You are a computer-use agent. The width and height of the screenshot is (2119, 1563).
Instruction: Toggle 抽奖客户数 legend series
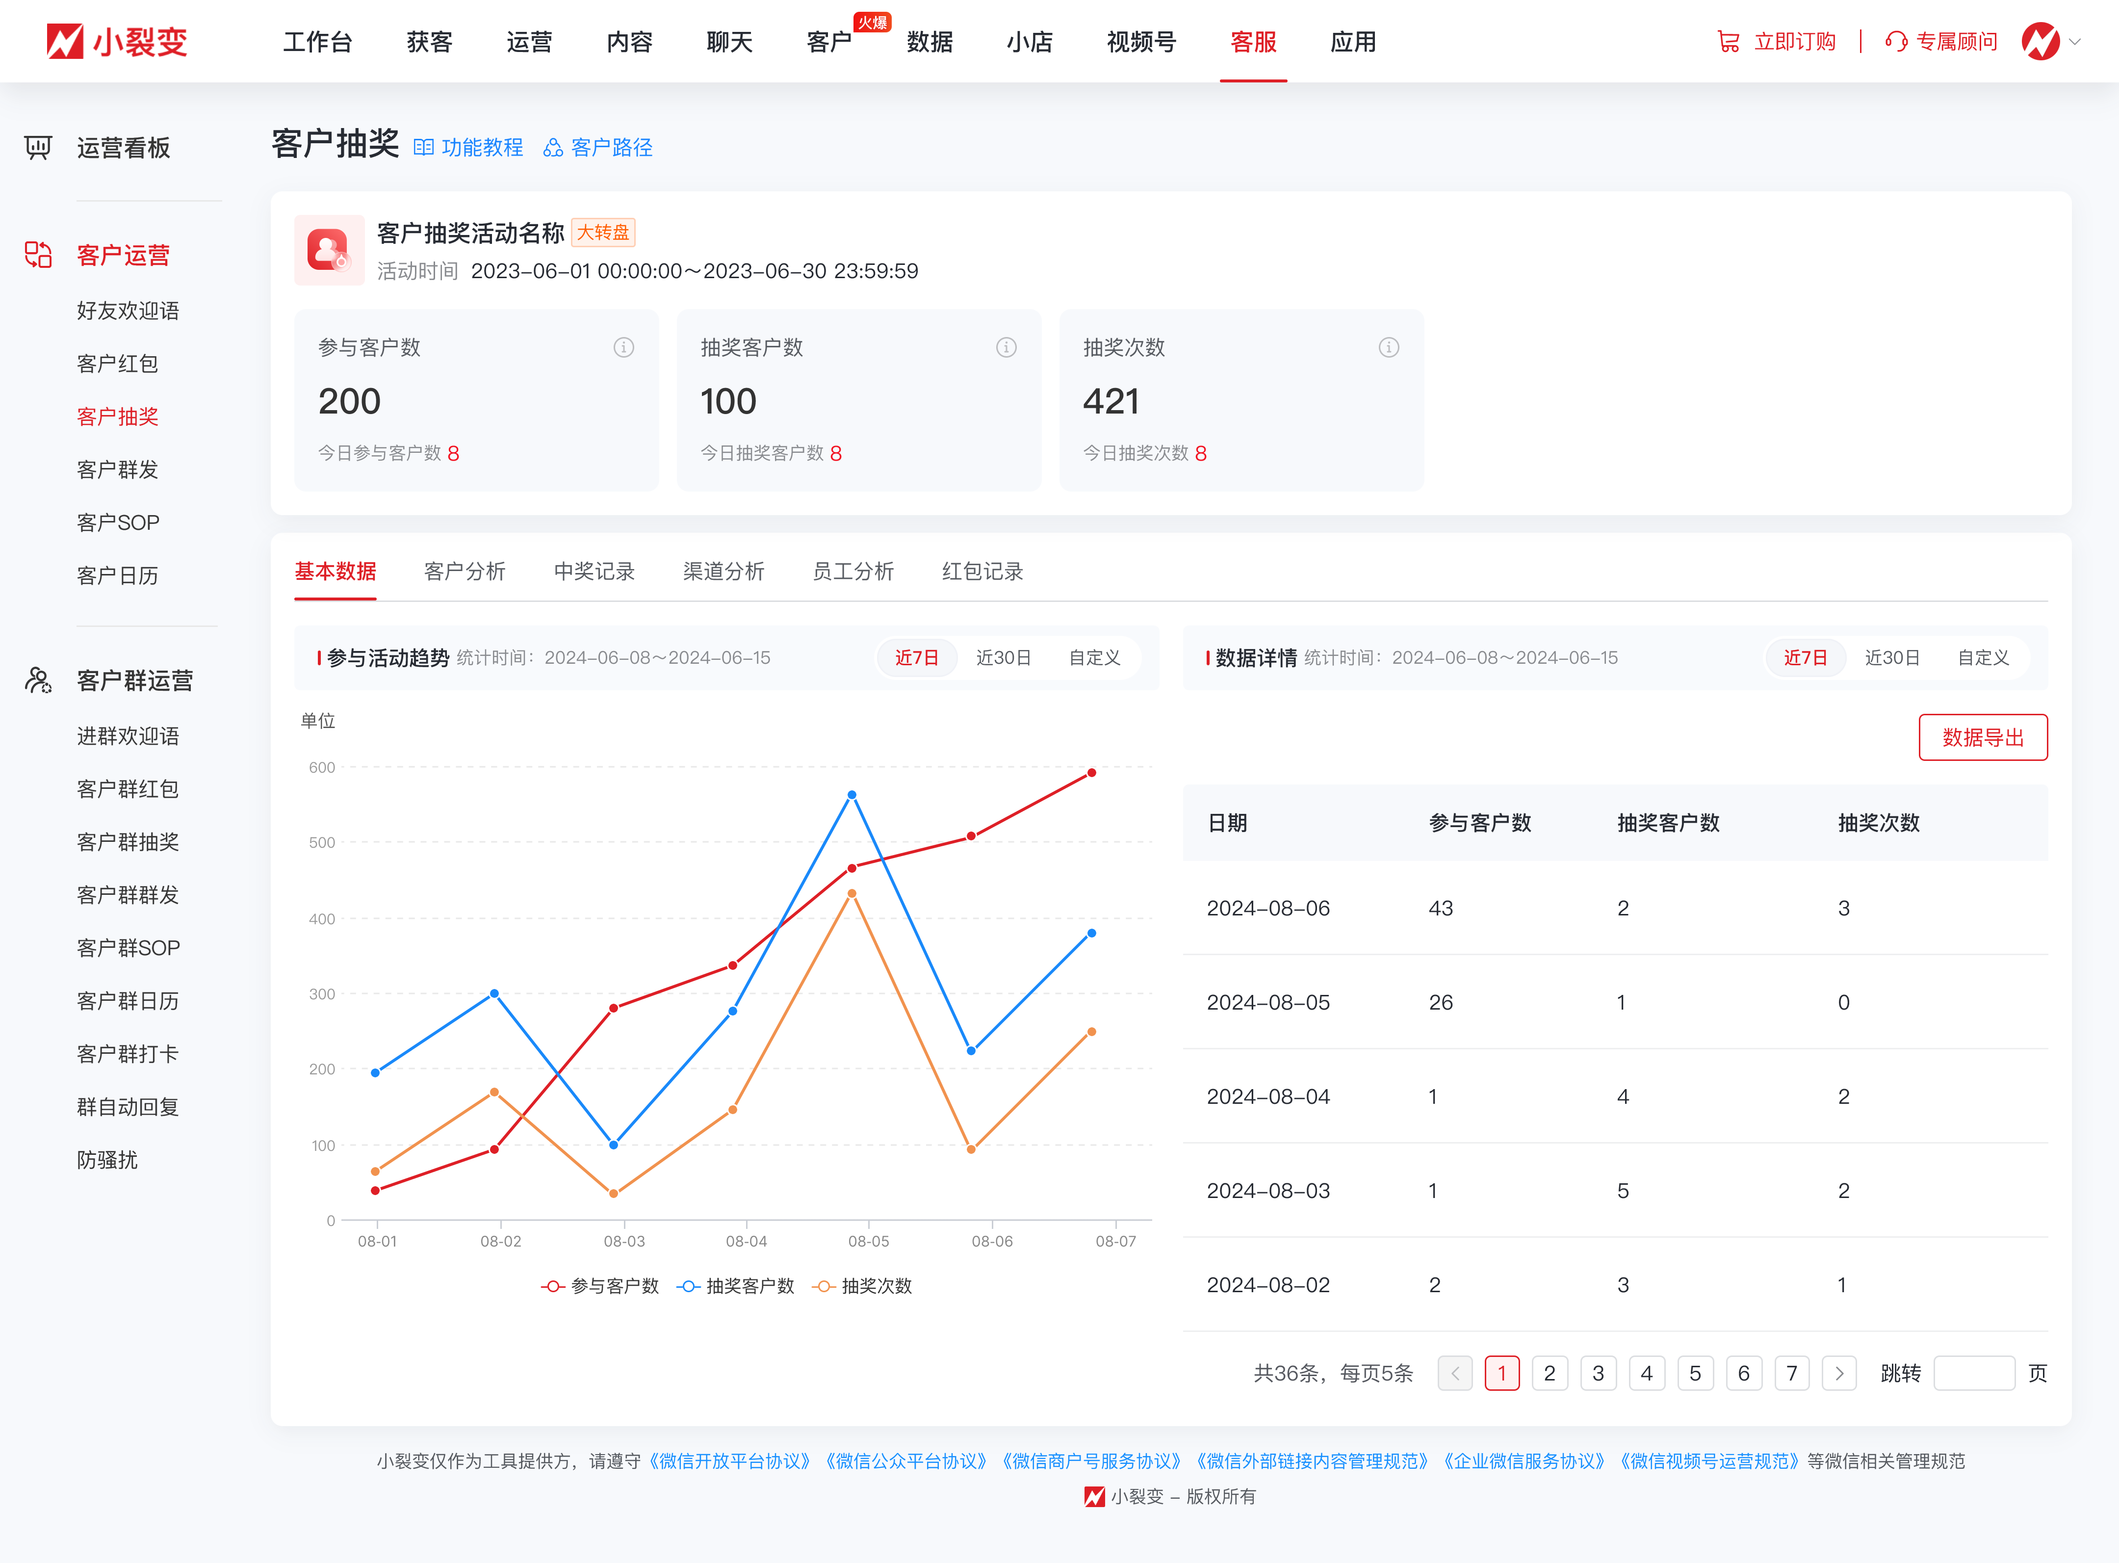[x=735, y=1286]
